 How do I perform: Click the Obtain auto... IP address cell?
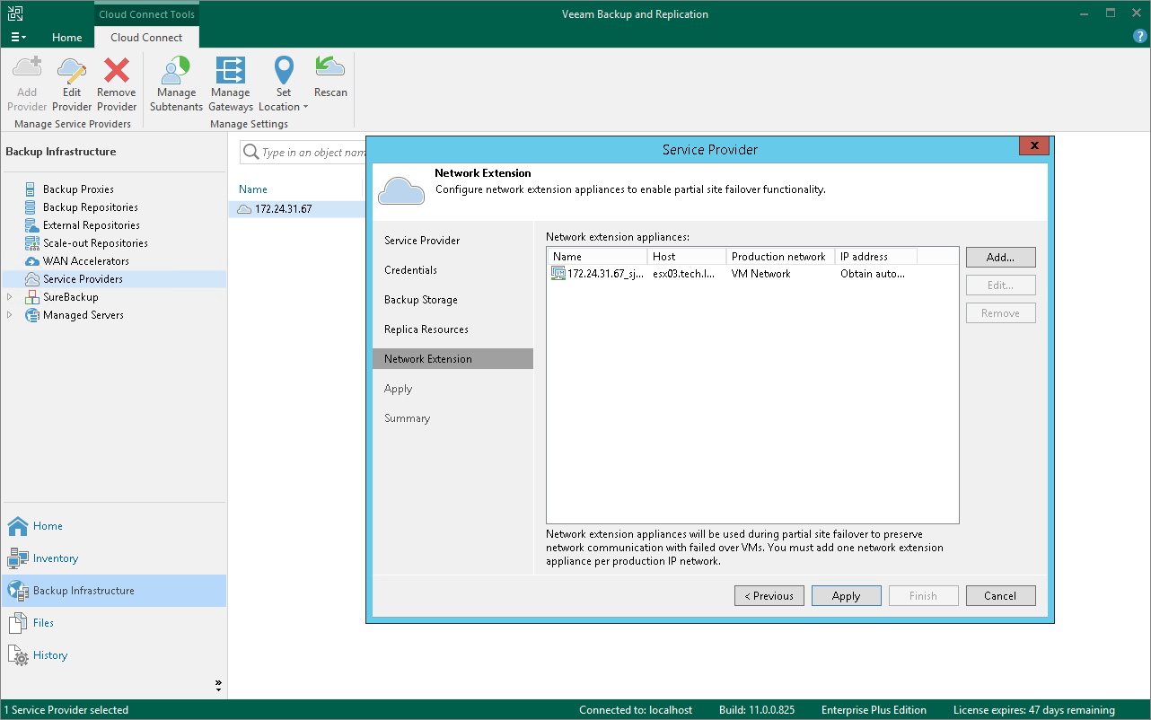point(873,274)
